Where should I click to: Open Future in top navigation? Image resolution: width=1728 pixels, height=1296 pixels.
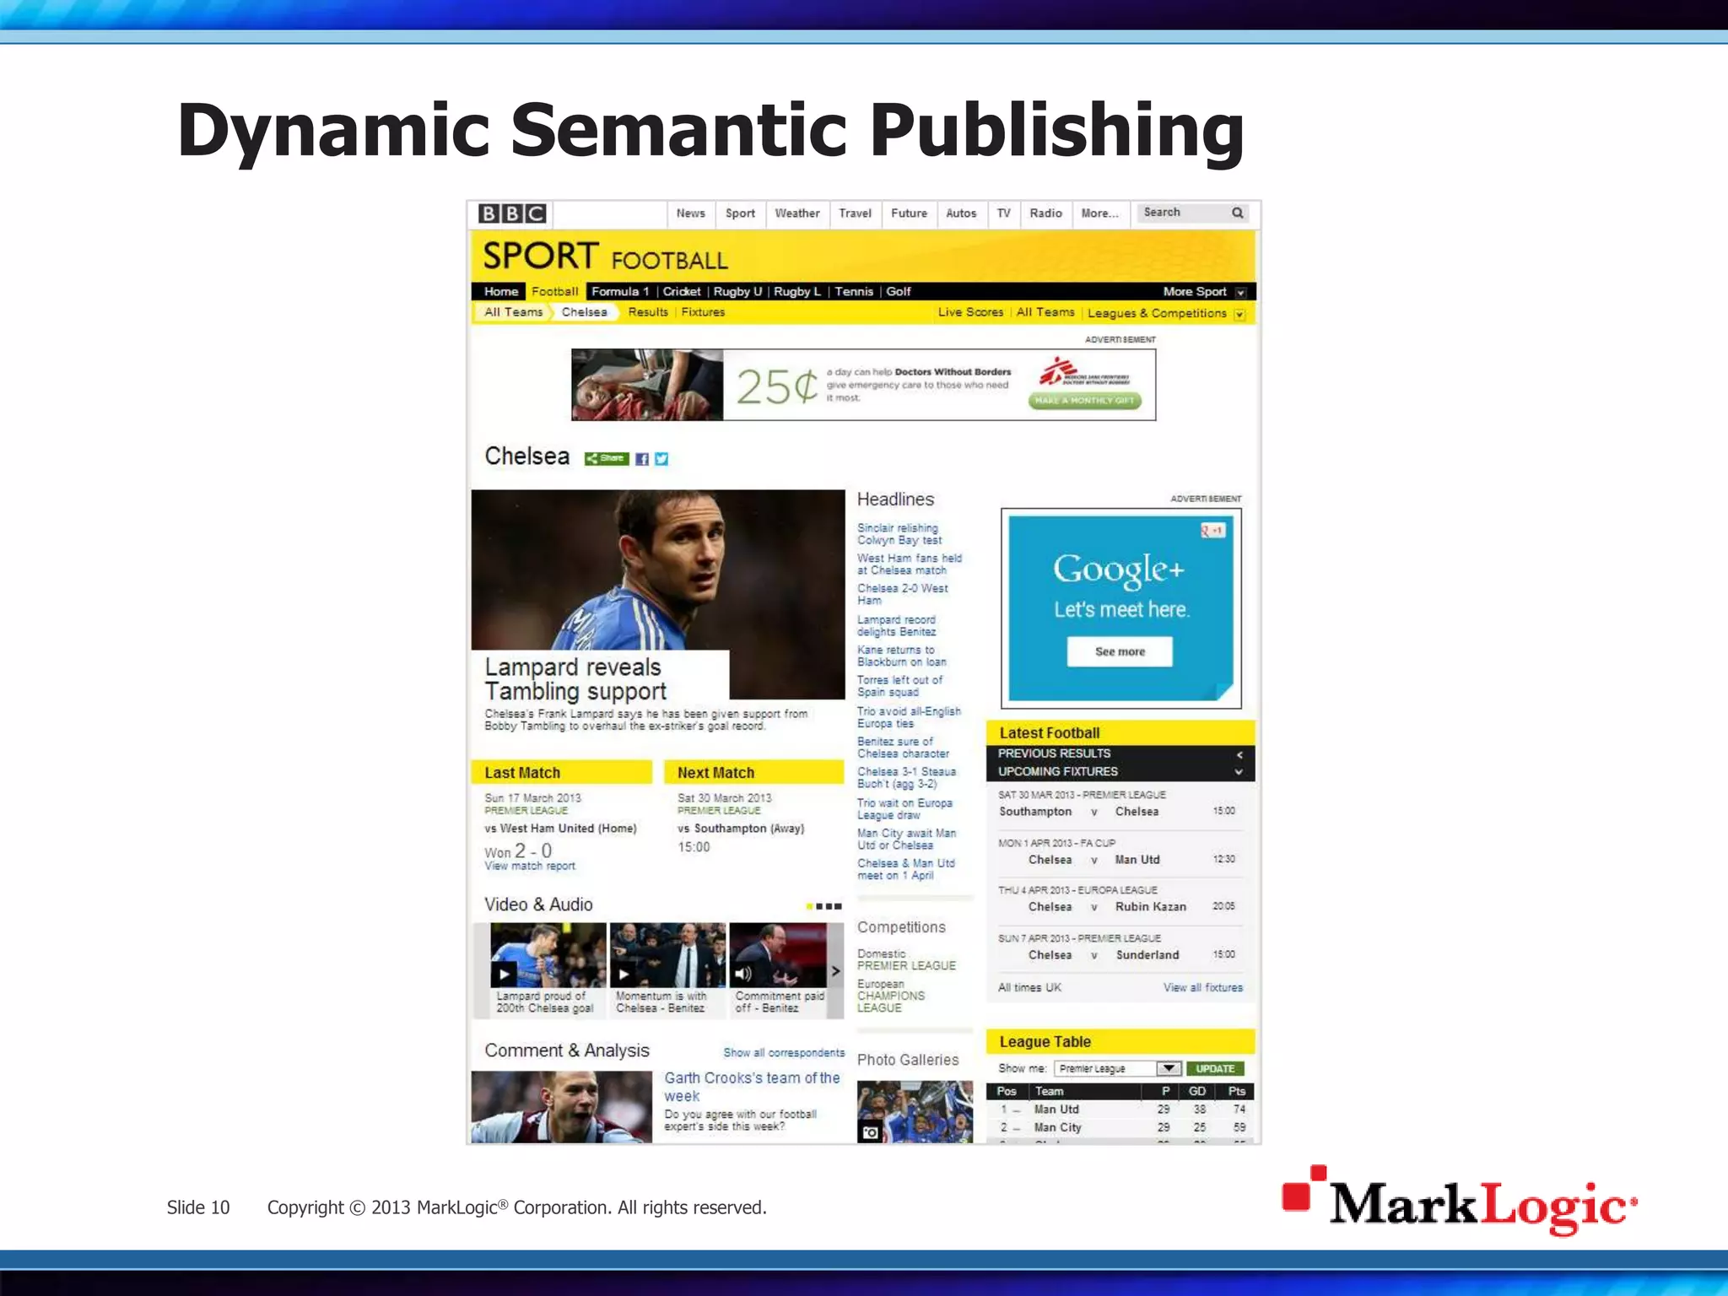909,213
